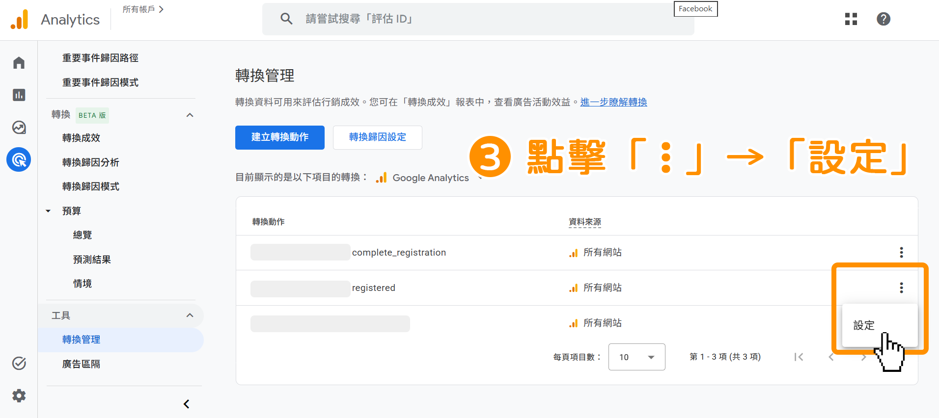Collapse the 轉換 BETA section
Image resolution: width=939 pixels, height=418 pixels.
click(190, 115)
